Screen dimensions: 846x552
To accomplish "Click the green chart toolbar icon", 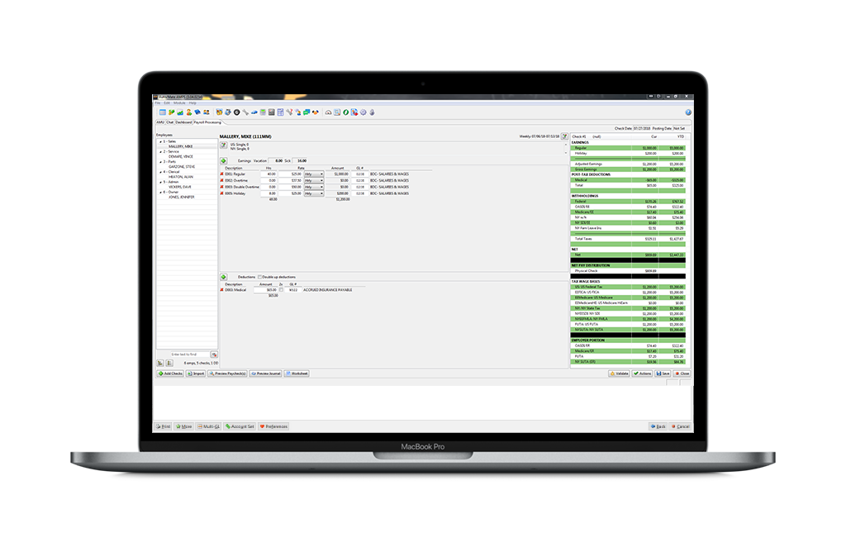I will coord(180,112).
